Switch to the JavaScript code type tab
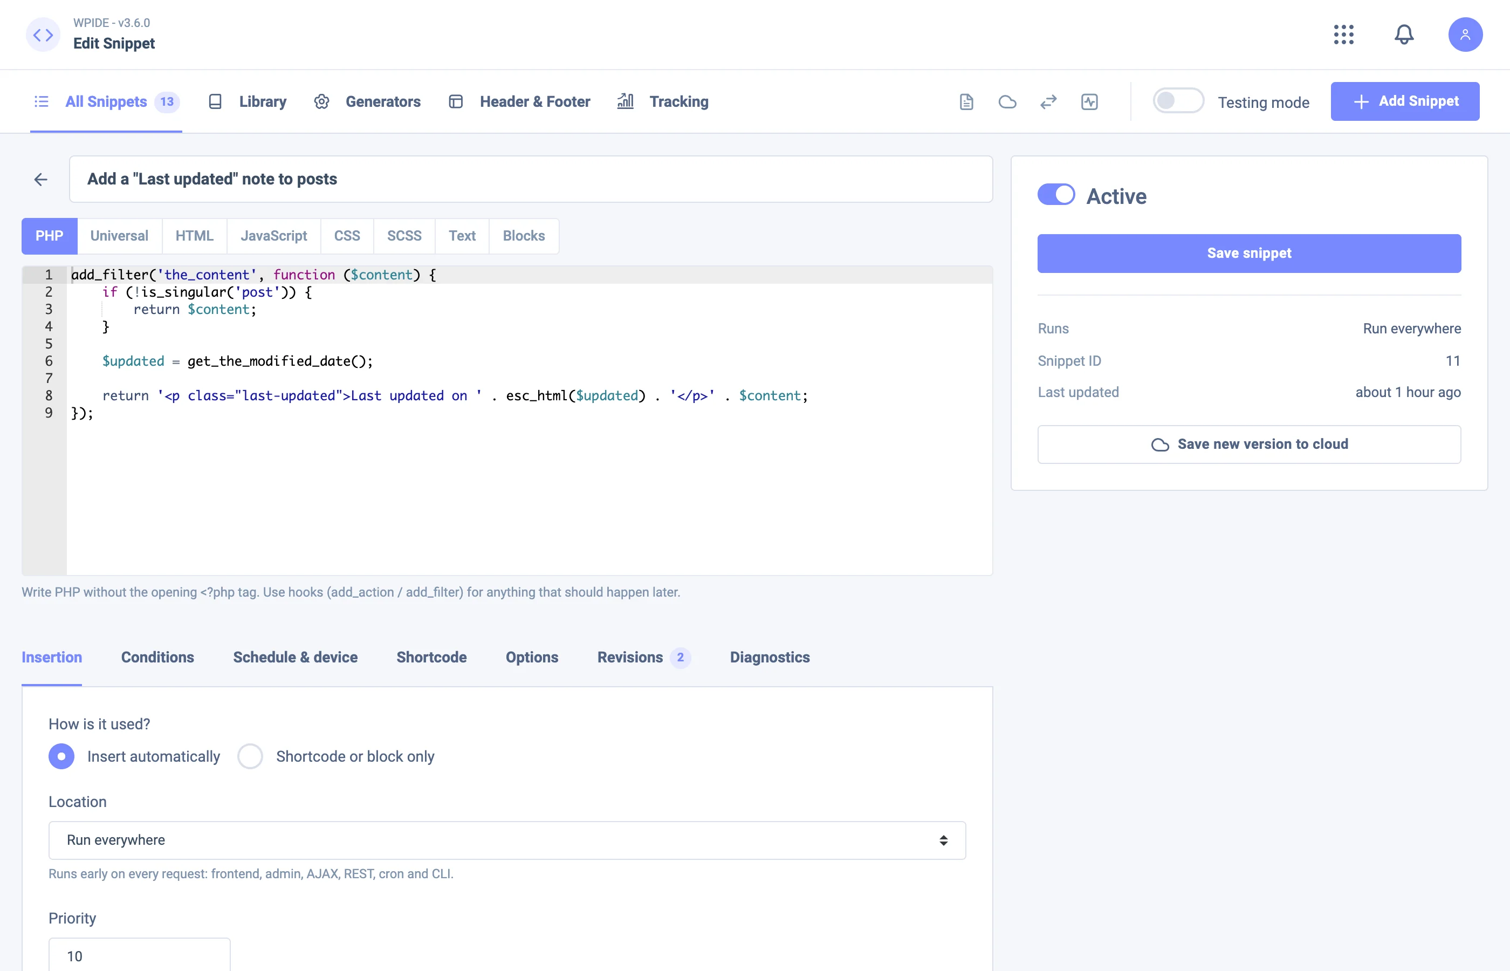The width and height of the screenshot is (1510, 971). coord(273,236)
